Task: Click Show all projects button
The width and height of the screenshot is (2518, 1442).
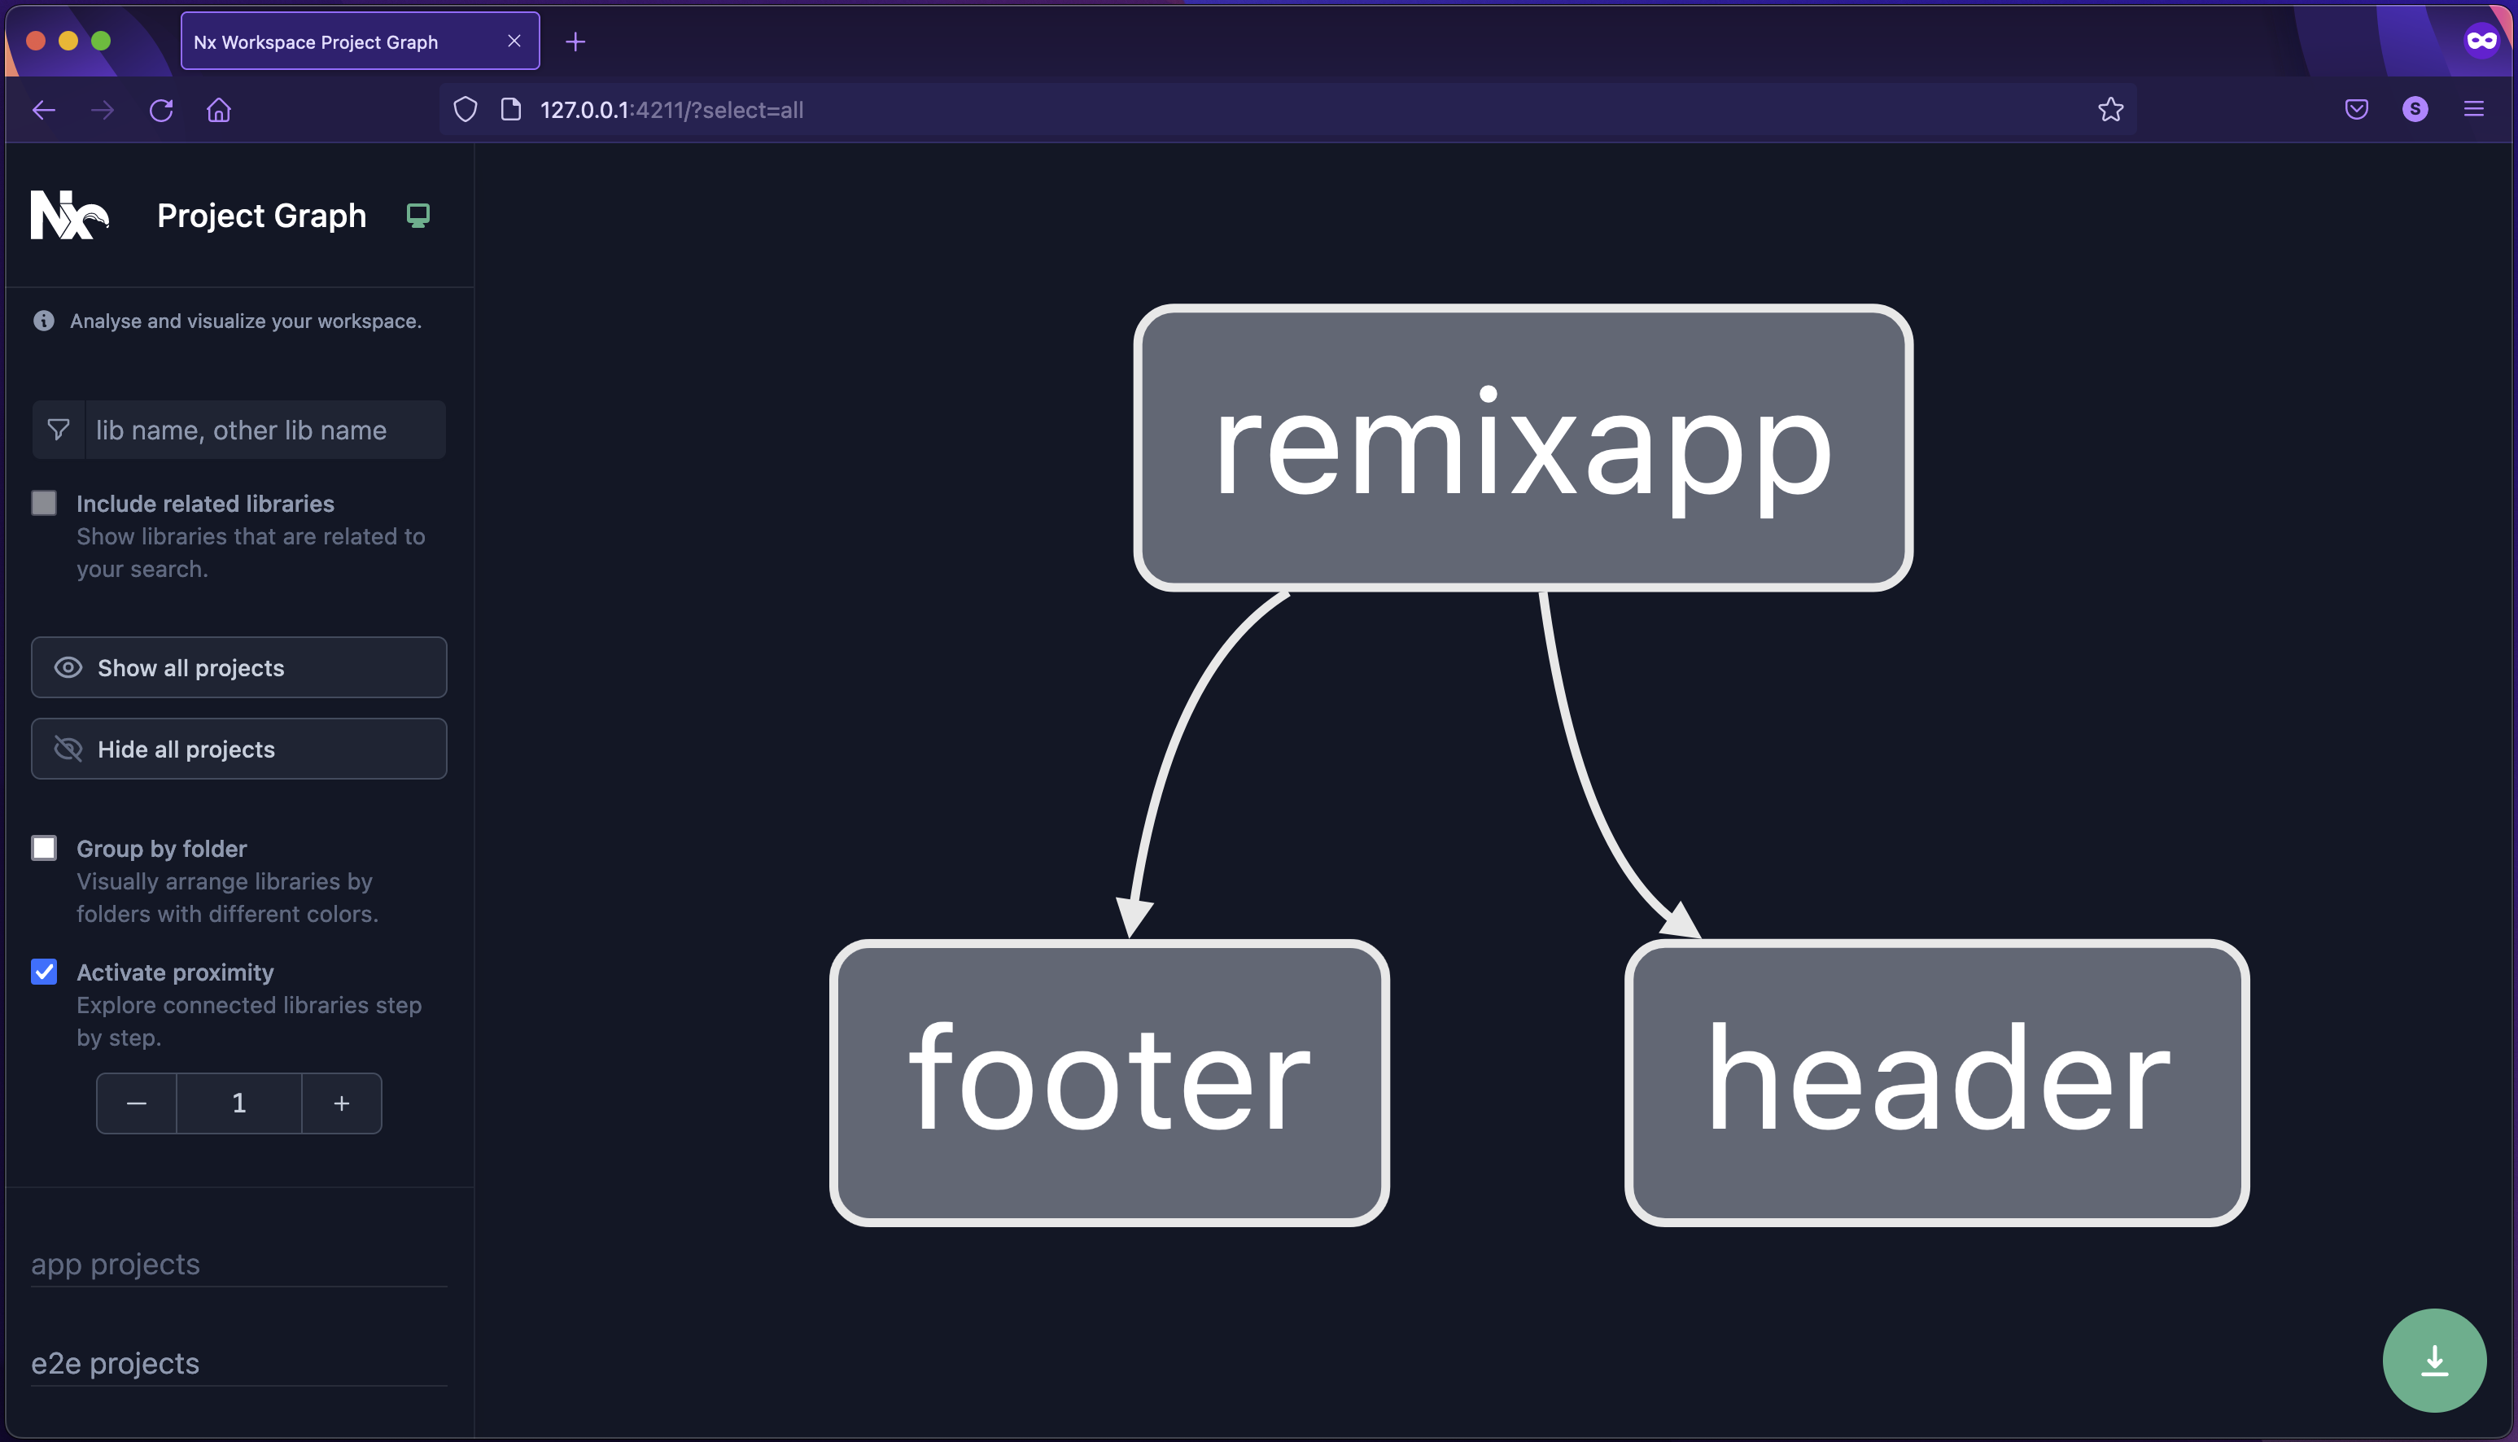Action: [x=238, y=667]
